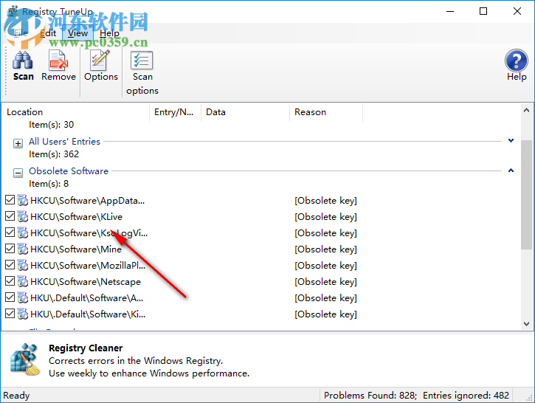Click registry icon of HKCU\Software\AppData row
Screen dimensions: 535x403
tap(23, 200)
